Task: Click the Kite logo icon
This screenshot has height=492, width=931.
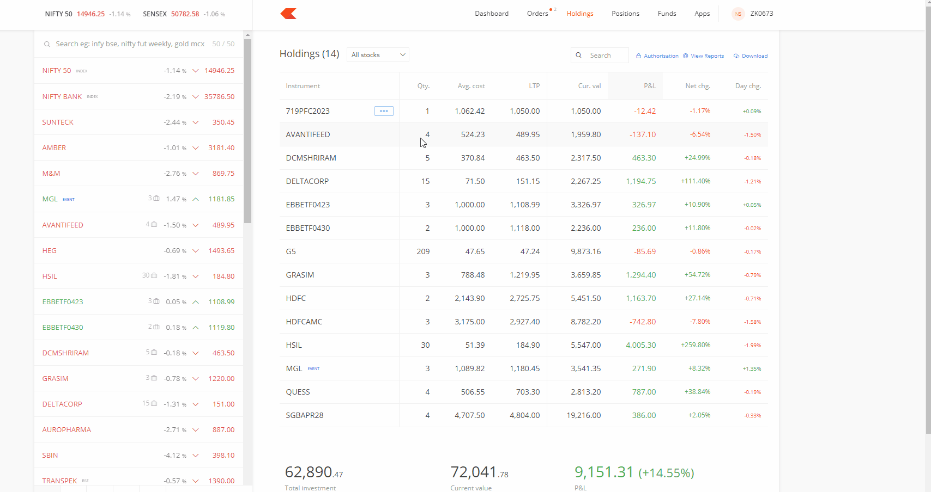Action: [x=288, y=14]
